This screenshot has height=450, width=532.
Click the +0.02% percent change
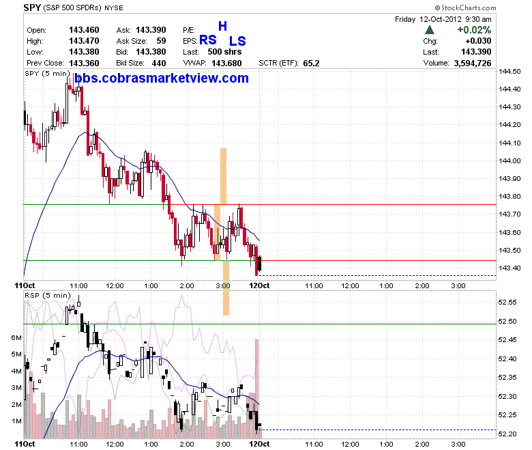click(x=474, y=30)
